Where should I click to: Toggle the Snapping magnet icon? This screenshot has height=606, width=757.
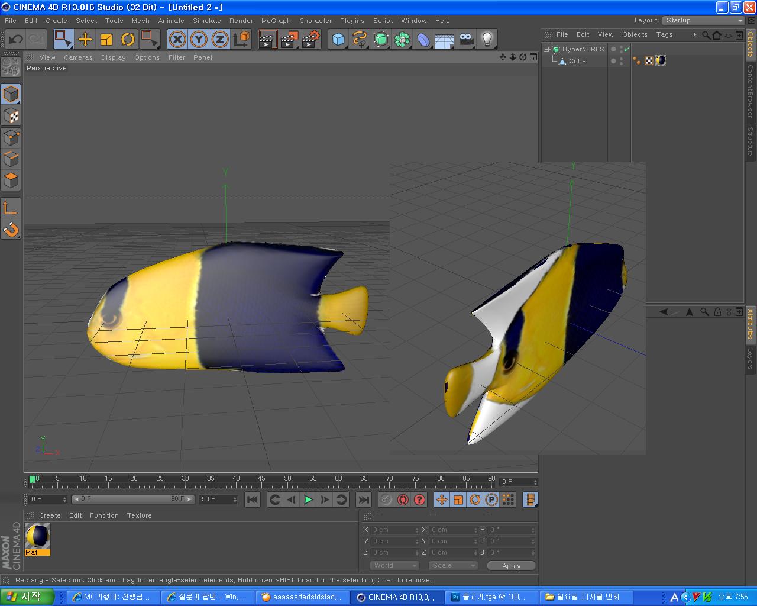coord(11,228)
